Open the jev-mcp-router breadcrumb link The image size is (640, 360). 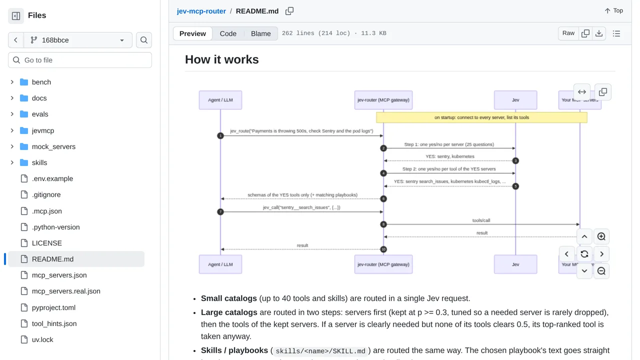pyautogui.click(x=201, y=11)
